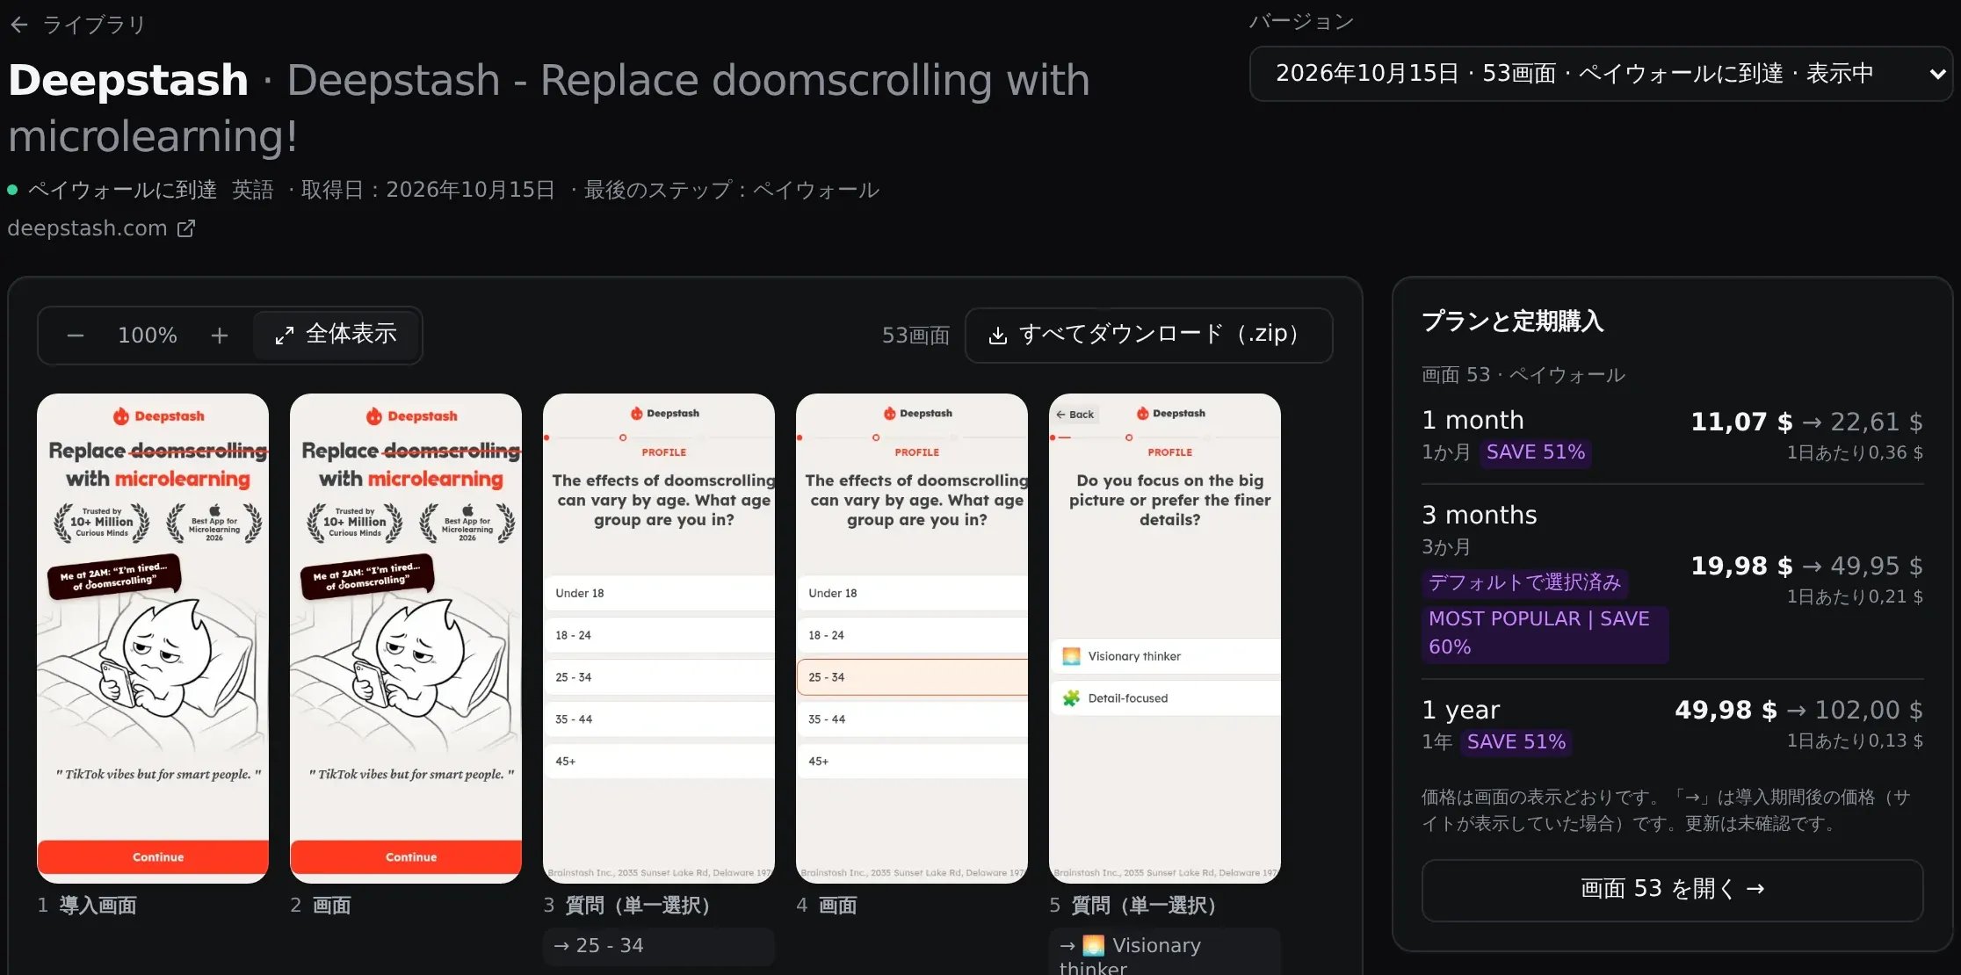Screen dimensions: 1961x975
Task: Click the 全体表示 expand button
Action: pos(336,335)
